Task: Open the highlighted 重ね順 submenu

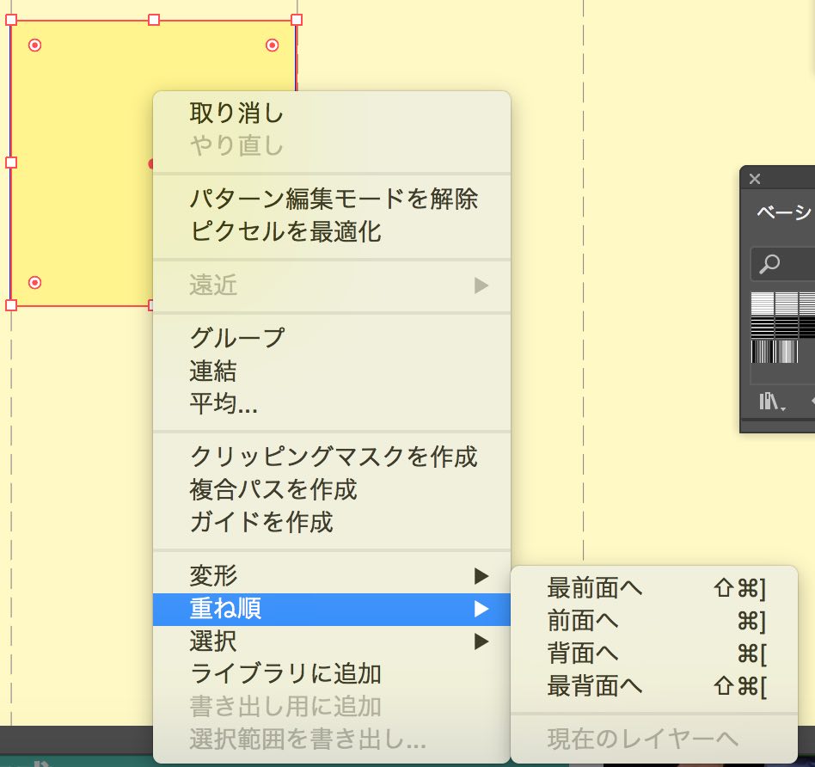Action: pos(332,609)
